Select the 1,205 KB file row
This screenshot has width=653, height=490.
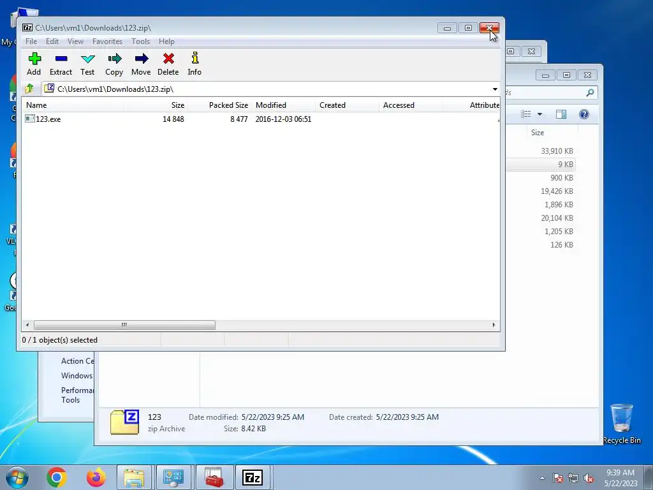pyautogui.click(x=559, y=231)
